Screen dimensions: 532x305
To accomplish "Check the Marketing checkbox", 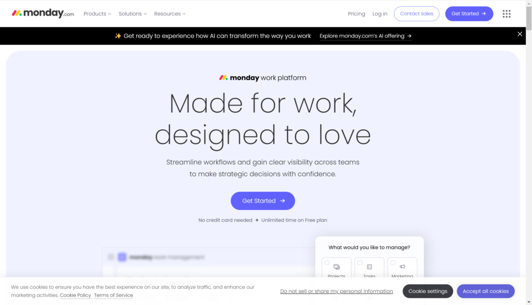I will click(x=393, y=262).
